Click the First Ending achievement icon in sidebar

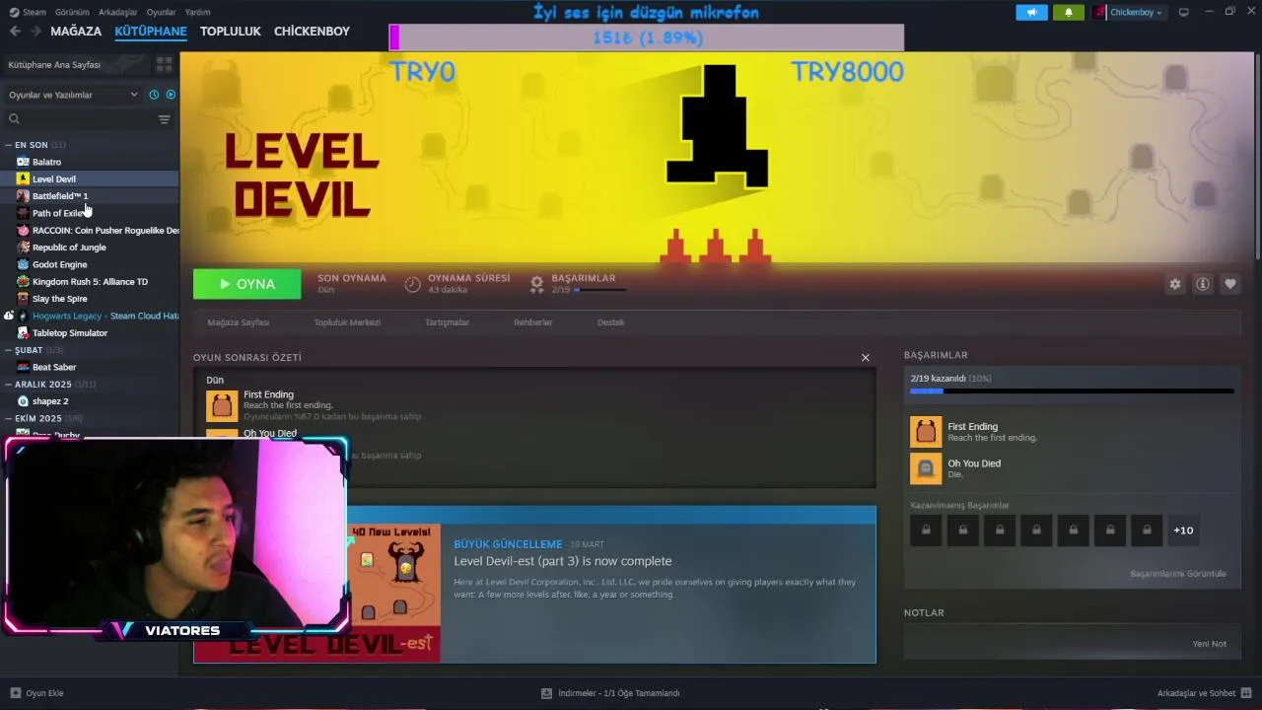pyautogui.click(x=926, y=432)
